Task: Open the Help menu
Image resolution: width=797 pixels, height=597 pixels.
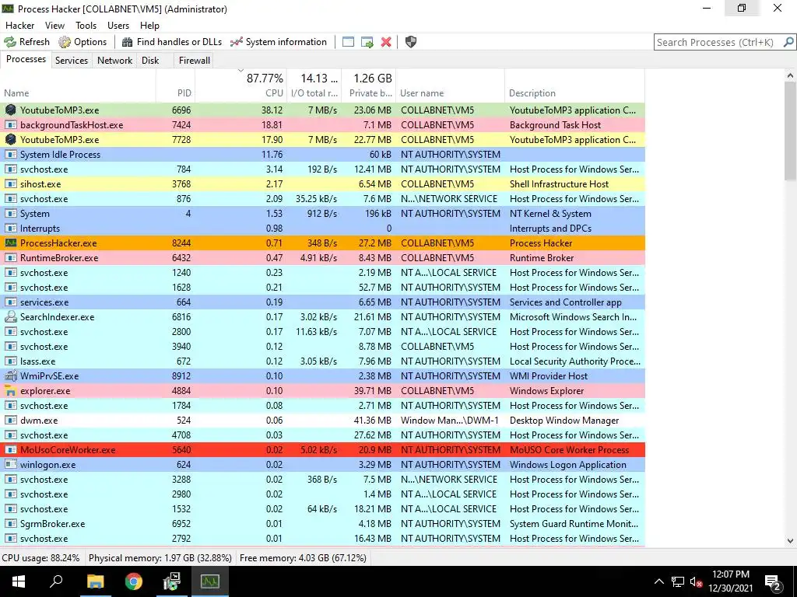Action: coord(149,26)
